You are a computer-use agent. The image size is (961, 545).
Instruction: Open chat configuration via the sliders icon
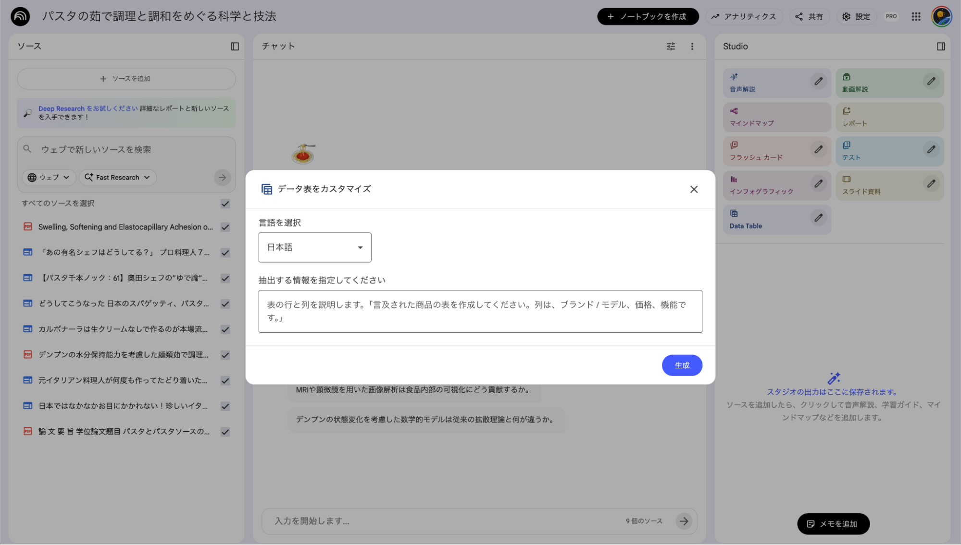click(671, 46)
